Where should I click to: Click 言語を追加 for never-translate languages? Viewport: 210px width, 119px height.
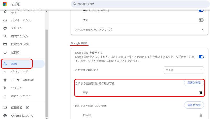194,105
